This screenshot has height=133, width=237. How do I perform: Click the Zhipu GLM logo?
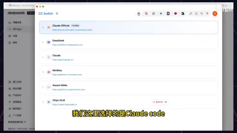tap(49, 102)
